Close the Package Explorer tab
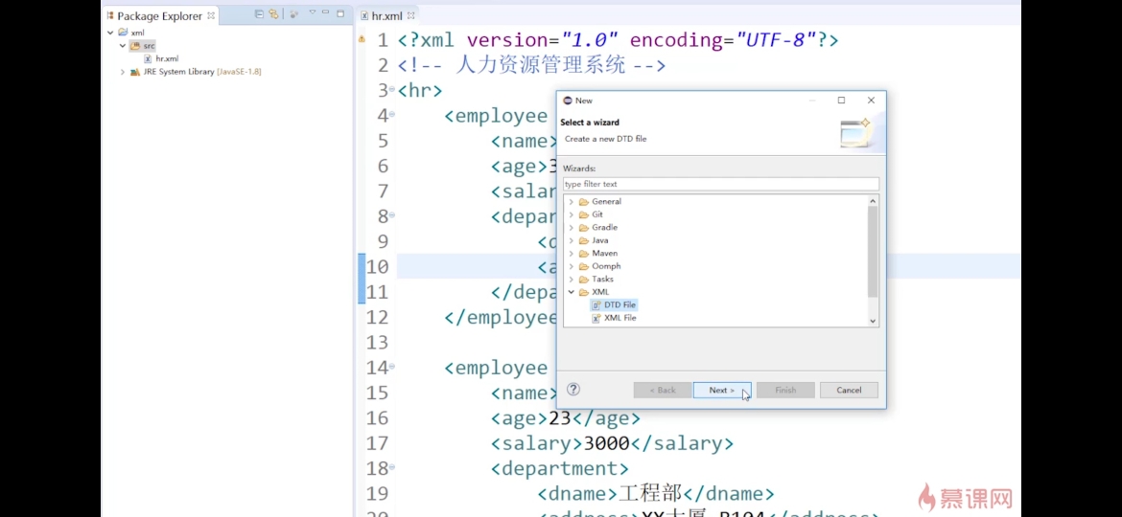1122x517 pixels. pos(210,15)
